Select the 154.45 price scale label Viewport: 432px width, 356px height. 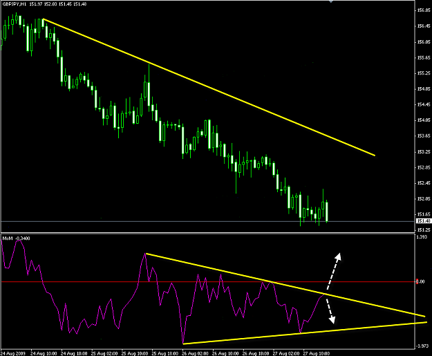pyautogui.click(x=424, y=104)
